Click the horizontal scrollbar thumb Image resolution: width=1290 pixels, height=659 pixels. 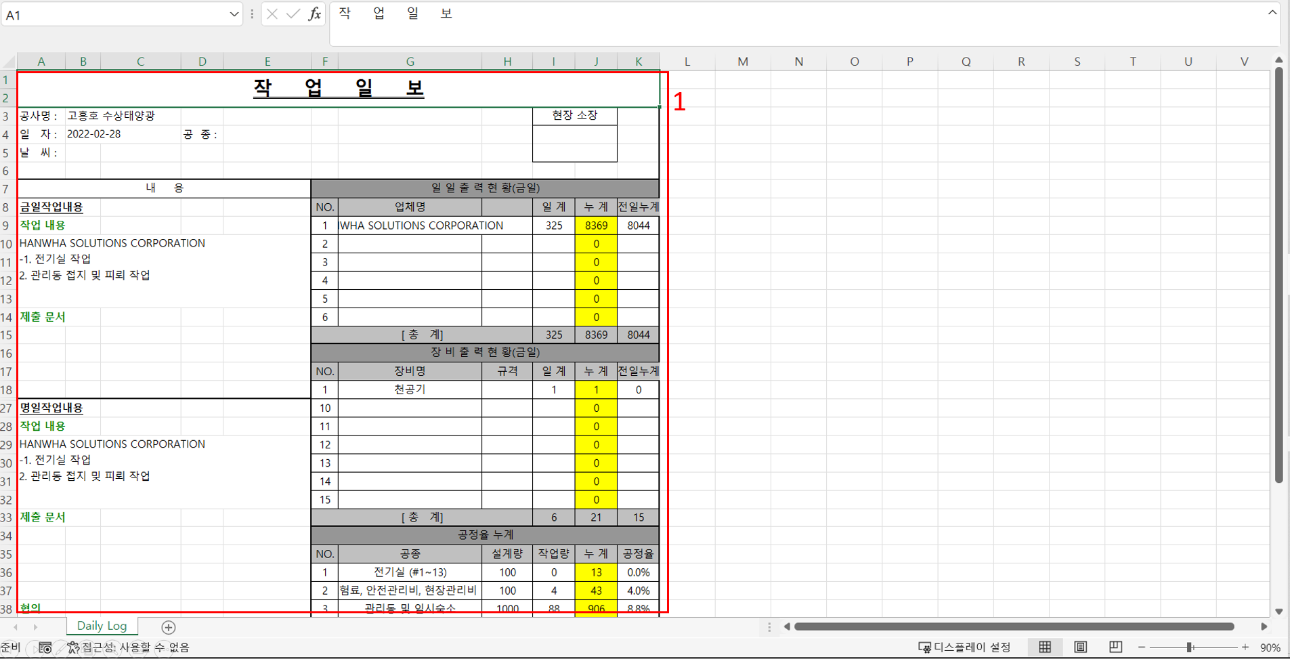coord(1014,626)
